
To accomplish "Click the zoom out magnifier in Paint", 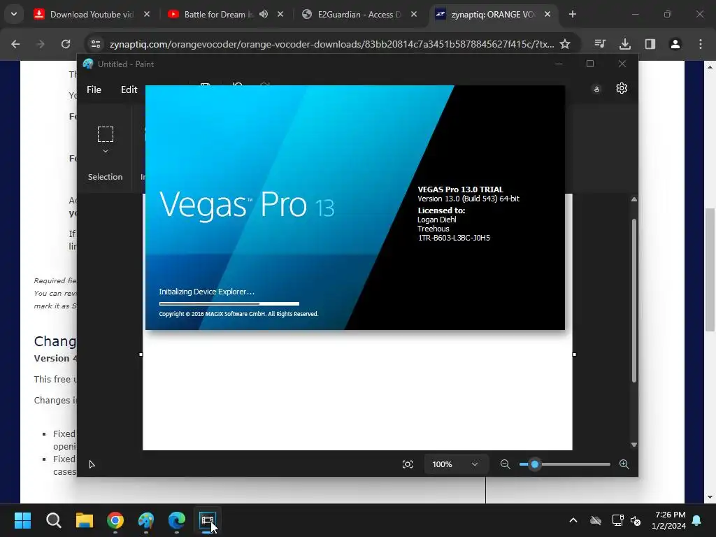I will click(505, 464).
